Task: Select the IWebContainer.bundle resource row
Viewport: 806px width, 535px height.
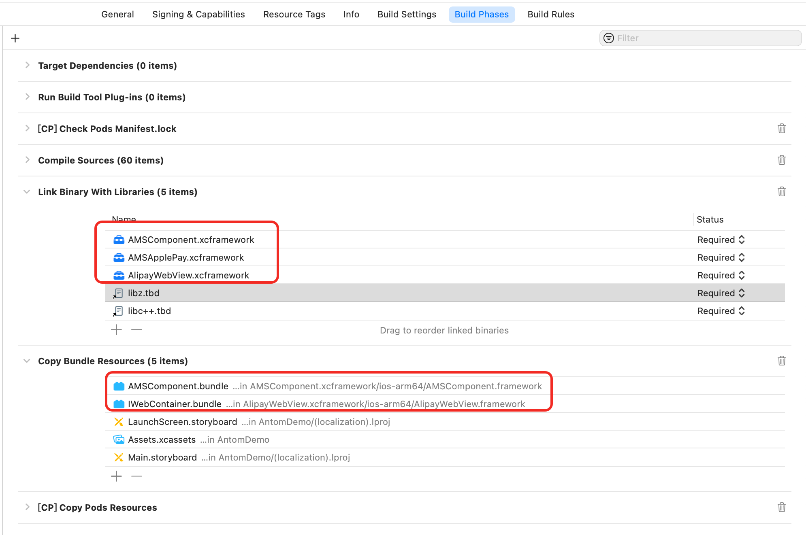Action: (175, 404)
